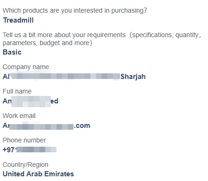The width and height of the screenshot is (208, 181).
Task: Click the Phone number label
Action: pyautogui.click(x=24, y=140)
